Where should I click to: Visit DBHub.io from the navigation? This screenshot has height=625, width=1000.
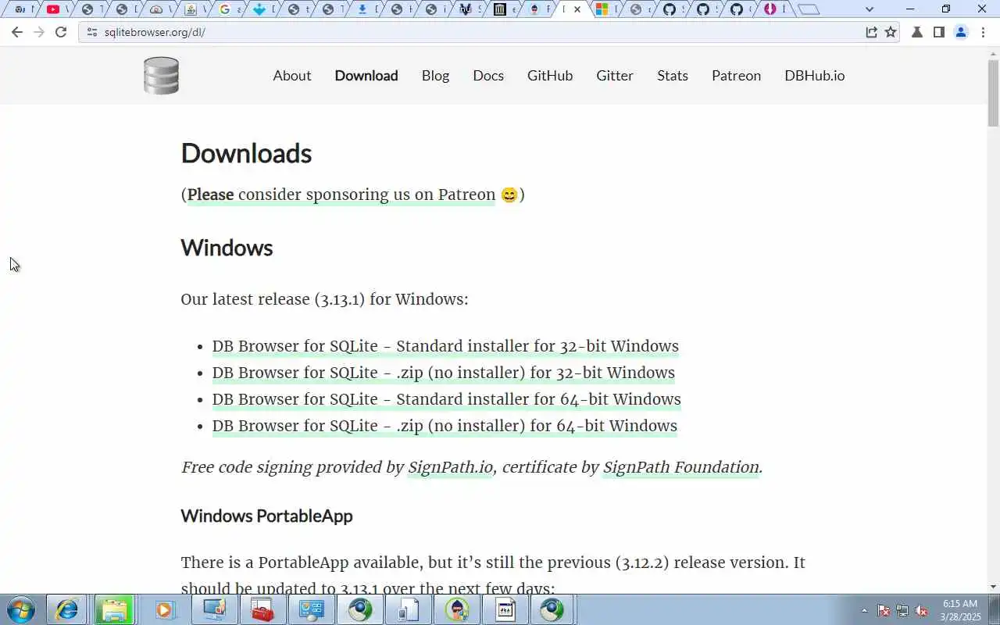coord(815,76)
